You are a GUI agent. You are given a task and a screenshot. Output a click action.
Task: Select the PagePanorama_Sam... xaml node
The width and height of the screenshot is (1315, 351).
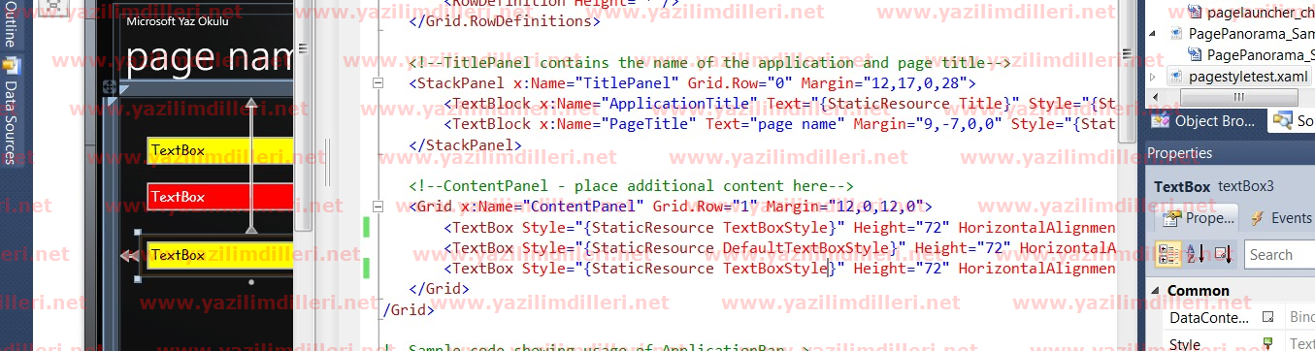click(x=1242, y=33)
